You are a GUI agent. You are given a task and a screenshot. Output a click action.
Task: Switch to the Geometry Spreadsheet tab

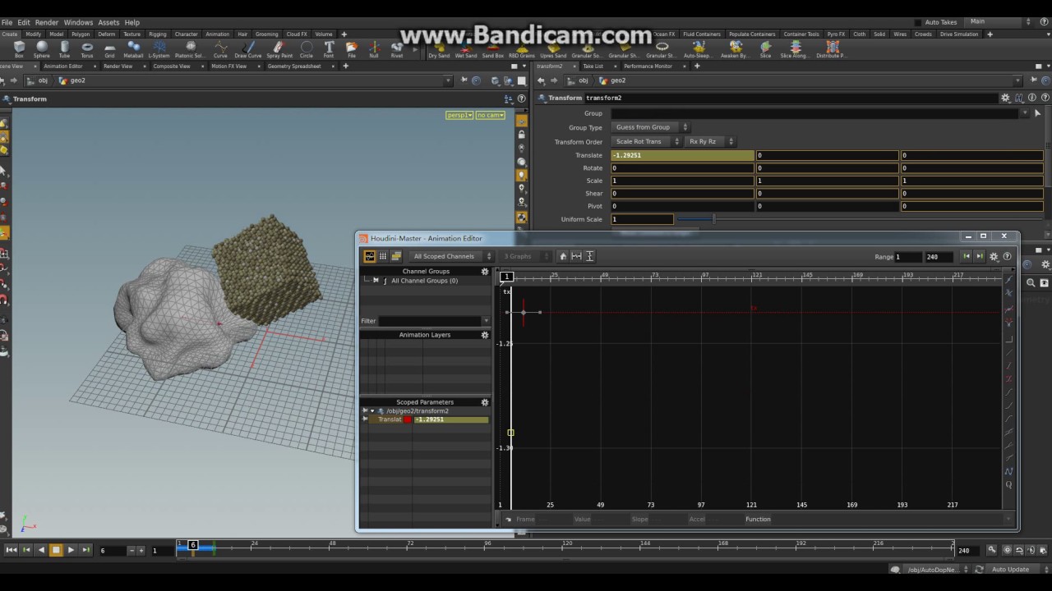click(x=293, y=66)
